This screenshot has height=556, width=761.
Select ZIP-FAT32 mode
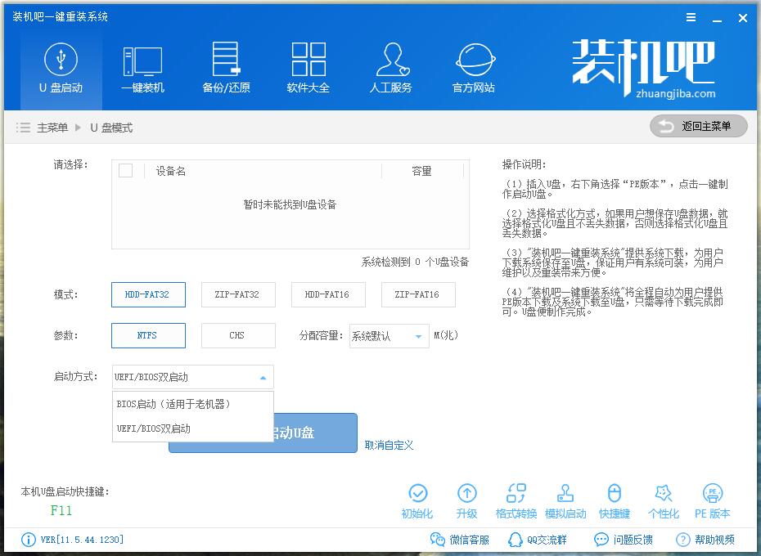pos(238,294)
